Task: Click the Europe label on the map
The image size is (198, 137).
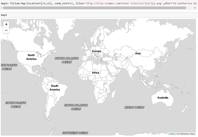Action: point(96,51)
